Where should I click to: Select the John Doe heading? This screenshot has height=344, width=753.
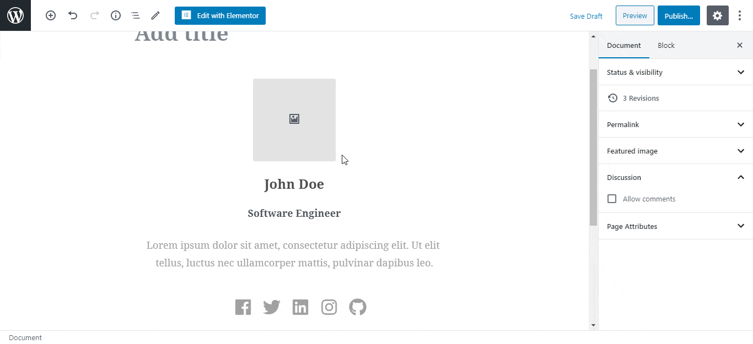pos(294,184)
